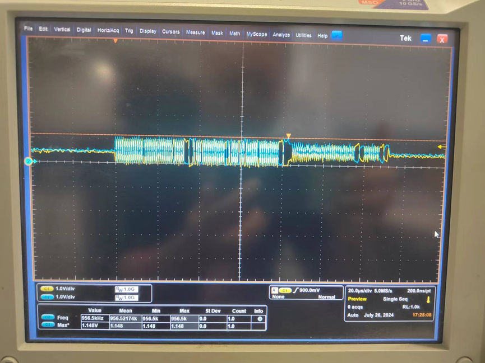Click the 200.0ns/pt resolution readout
The image size is (485, 363).
tap(419, 291)
